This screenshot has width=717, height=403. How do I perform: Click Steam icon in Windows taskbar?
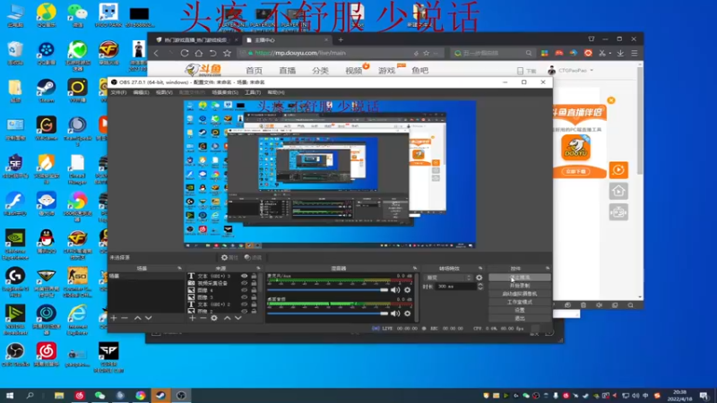point(160,395)
